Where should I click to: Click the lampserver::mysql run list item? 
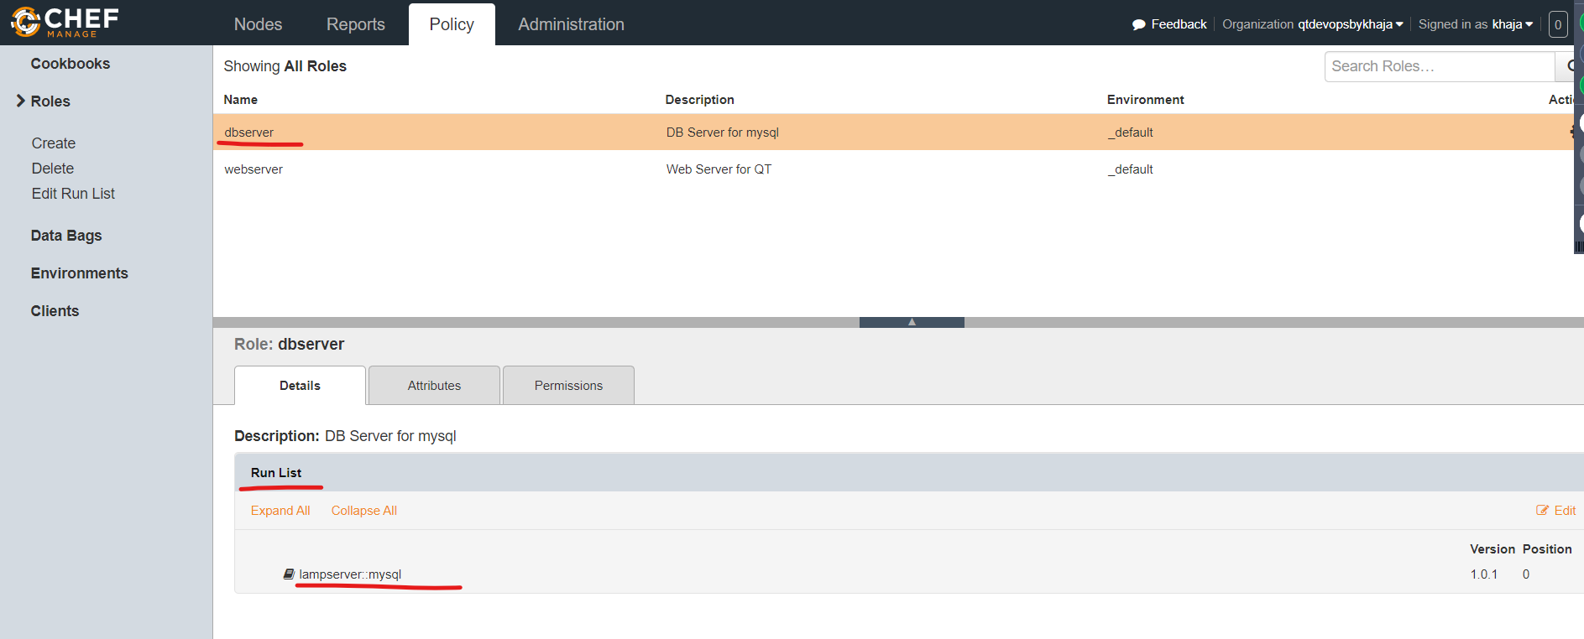tap(350, 574)
